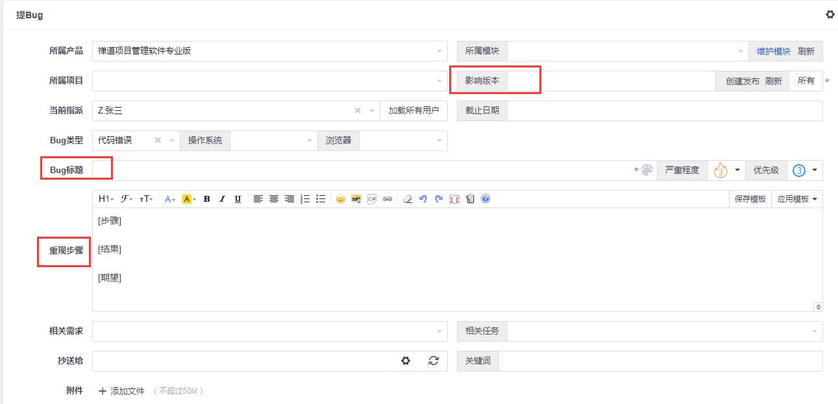Undo last edit in the editor
The width and height of the screenshot is (838, 404).
click(423, 199)
